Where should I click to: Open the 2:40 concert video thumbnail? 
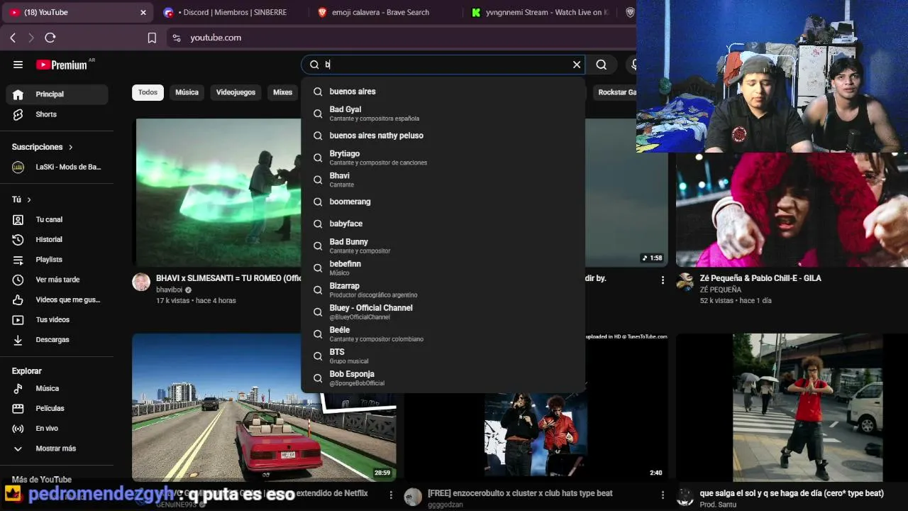536,407
